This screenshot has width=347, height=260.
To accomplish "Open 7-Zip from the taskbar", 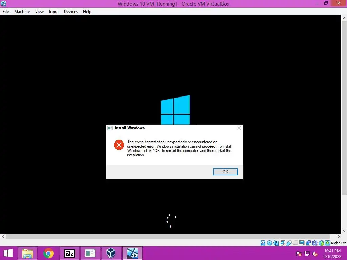I will pyautogui.click(x=69, y=253).
